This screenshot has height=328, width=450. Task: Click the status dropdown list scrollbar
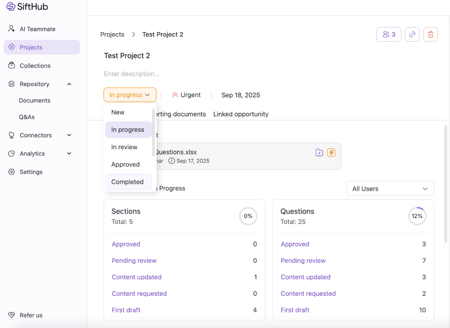(153, 132)
